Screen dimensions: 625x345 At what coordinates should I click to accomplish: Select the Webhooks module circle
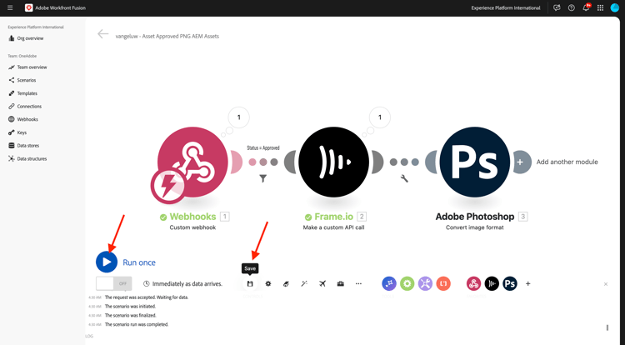[192, 162]
